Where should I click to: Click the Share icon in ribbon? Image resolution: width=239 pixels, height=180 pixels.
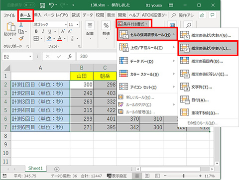click(202, 15)
